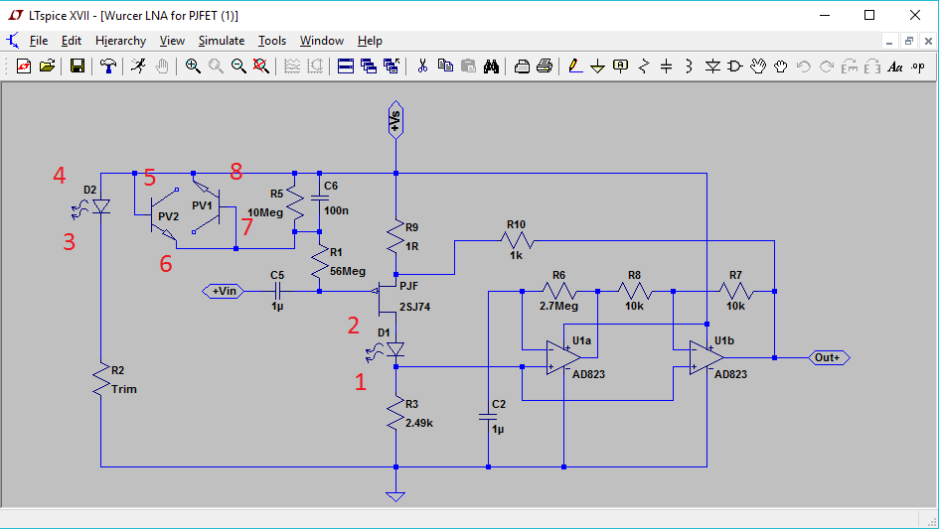Click the ground symbol at bottom

click(395, 496)
